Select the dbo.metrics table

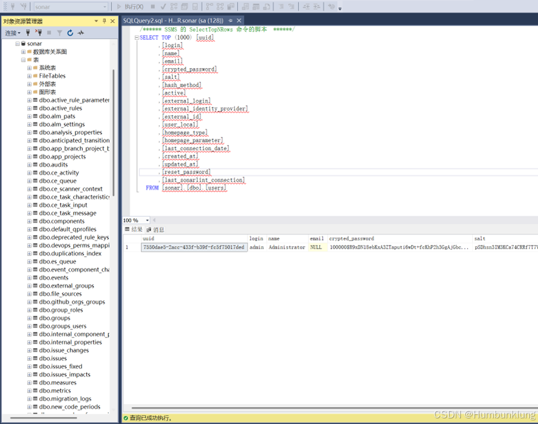55,390
